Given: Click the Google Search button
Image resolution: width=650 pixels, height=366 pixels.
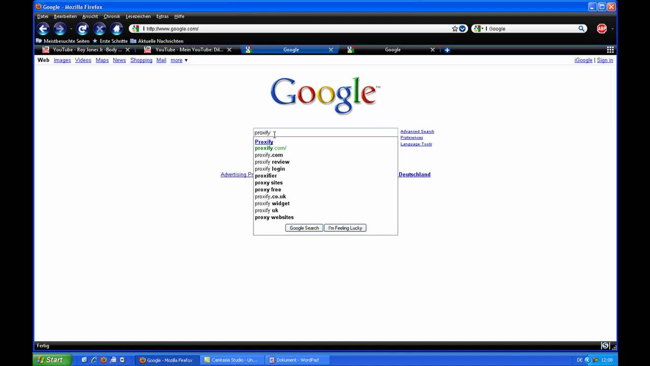Looking at the screenshot, I should pos(304,228).
